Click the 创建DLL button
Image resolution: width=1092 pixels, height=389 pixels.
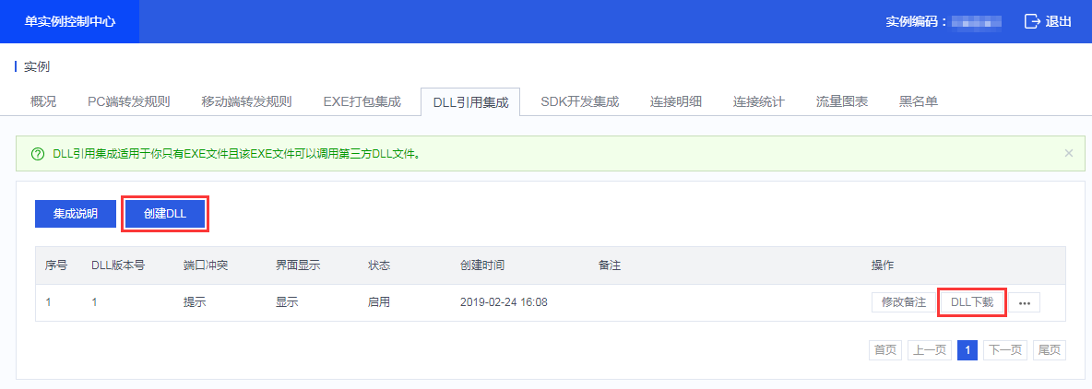[x=165, y=214]
